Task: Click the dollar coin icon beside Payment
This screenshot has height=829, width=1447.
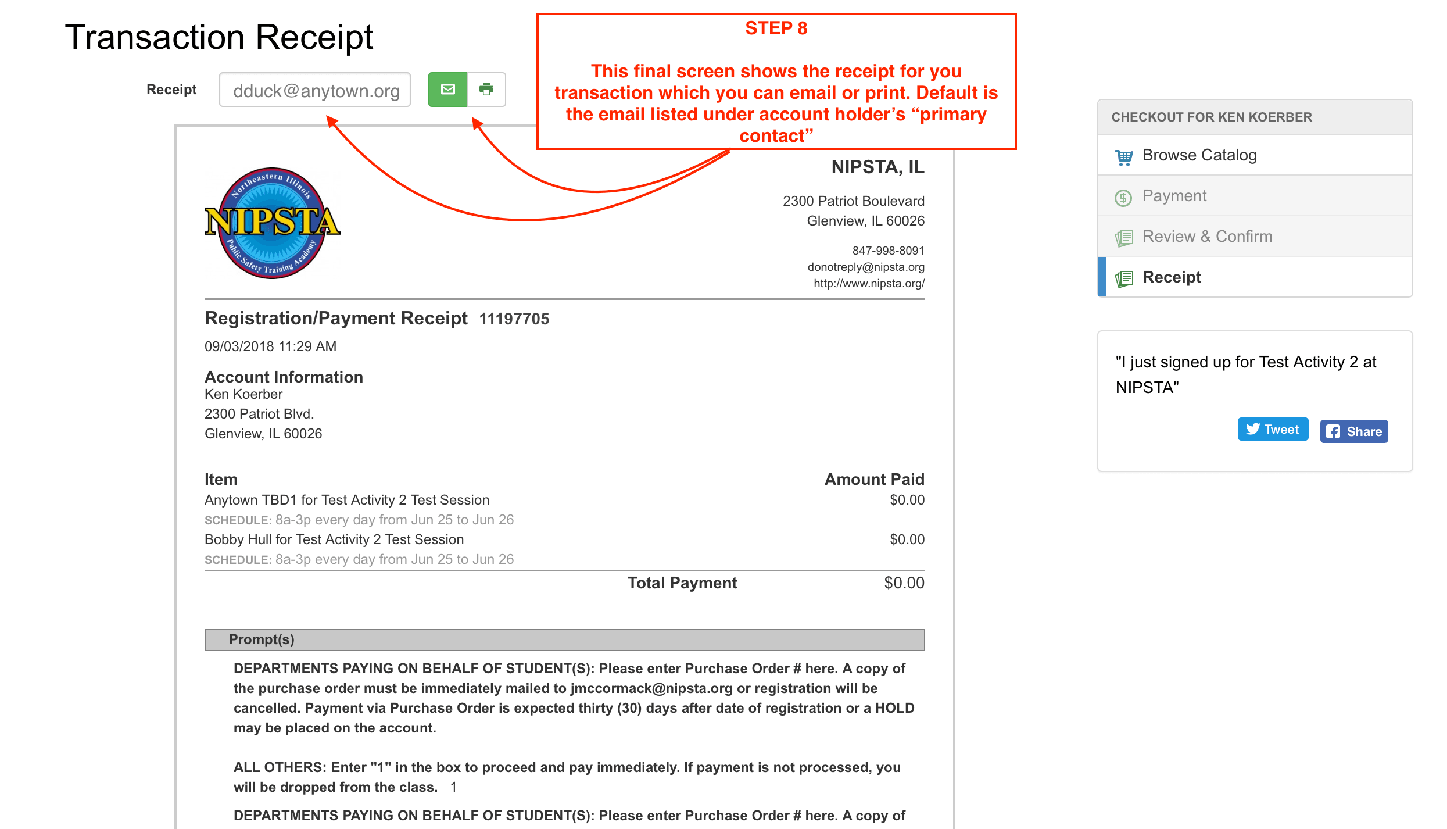Action: (x=1123, y=198)
